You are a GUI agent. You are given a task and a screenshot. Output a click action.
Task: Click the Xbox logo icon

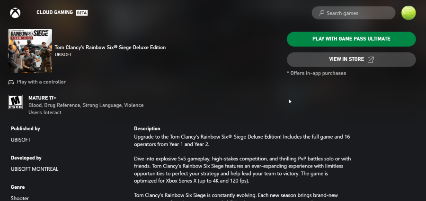pyautogui.click(x=15, y=13)
